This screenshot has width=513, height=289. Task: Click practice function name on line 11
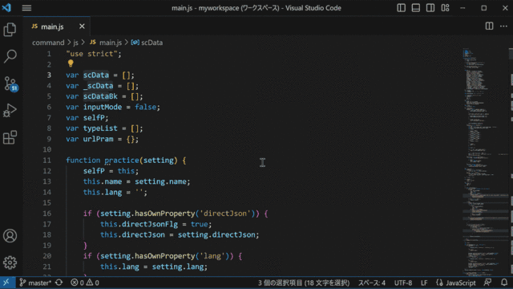click(x=122, y=161)
